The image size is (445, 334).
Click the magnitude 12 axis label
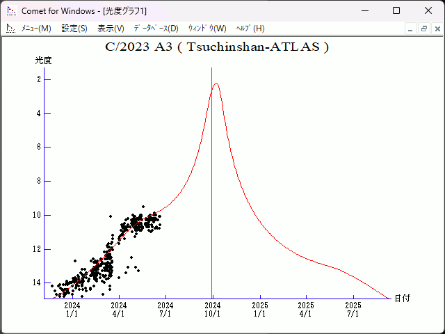[x=37, y=249]
